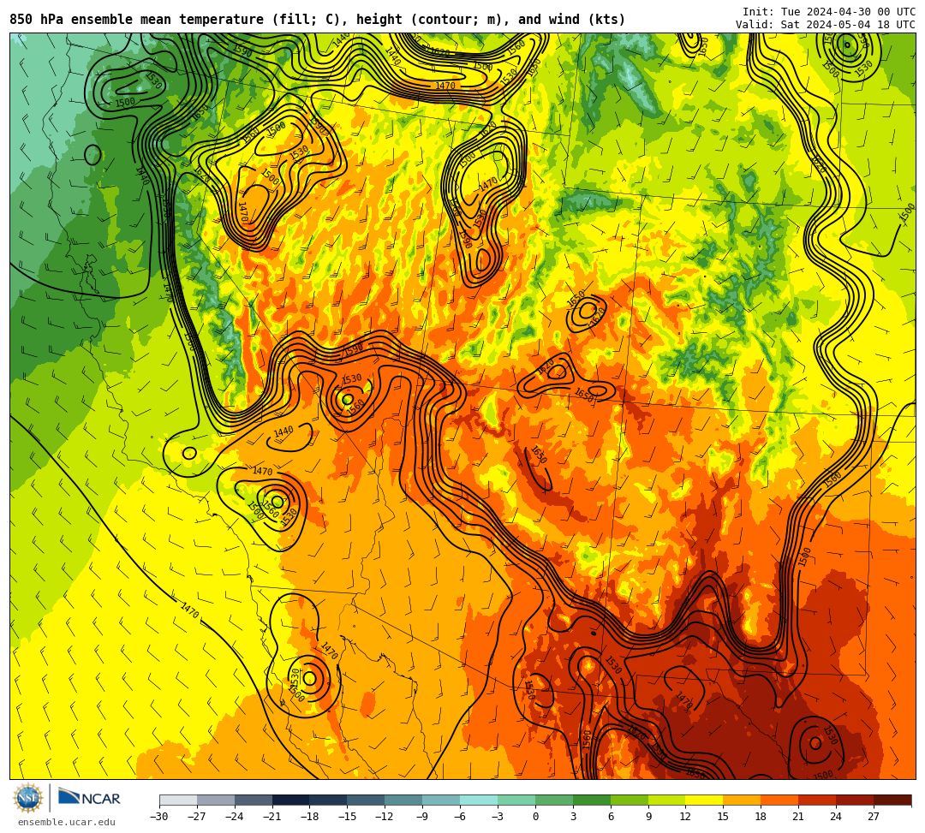925x833 pixels.
Task: Pick the color bar segment from 6 to 9
Action: (x=630, y=800)
